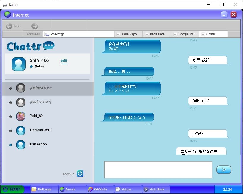Click the cha-ttr.jp address field

point(78,34)
